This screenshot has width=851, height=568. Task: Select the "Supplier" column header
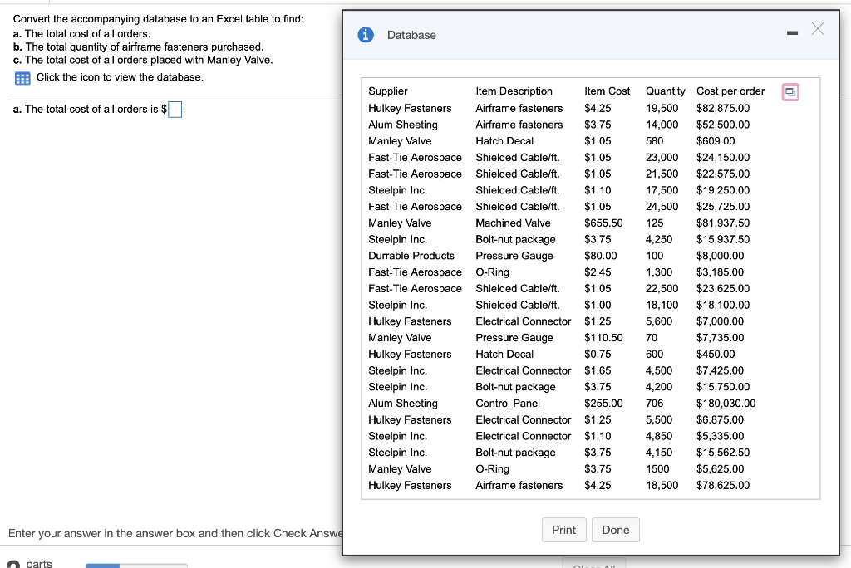click(387, 91)
